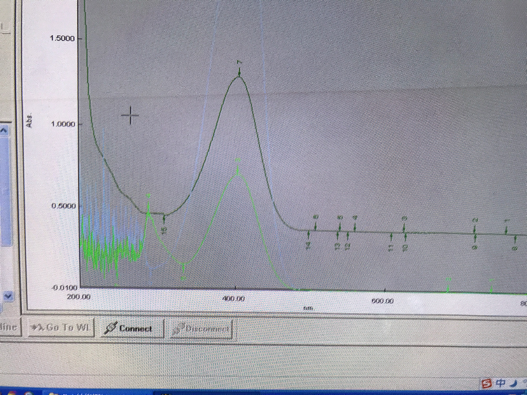Image resolution: width=527 pixels, height=395 pixels.
Task: Click valley marker 15 on dark curve
Action: [x=164, y=225]
